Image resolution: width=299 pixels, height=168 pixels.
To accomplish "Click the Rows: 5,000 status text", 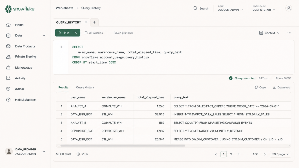I will click(x=284, y=78).
